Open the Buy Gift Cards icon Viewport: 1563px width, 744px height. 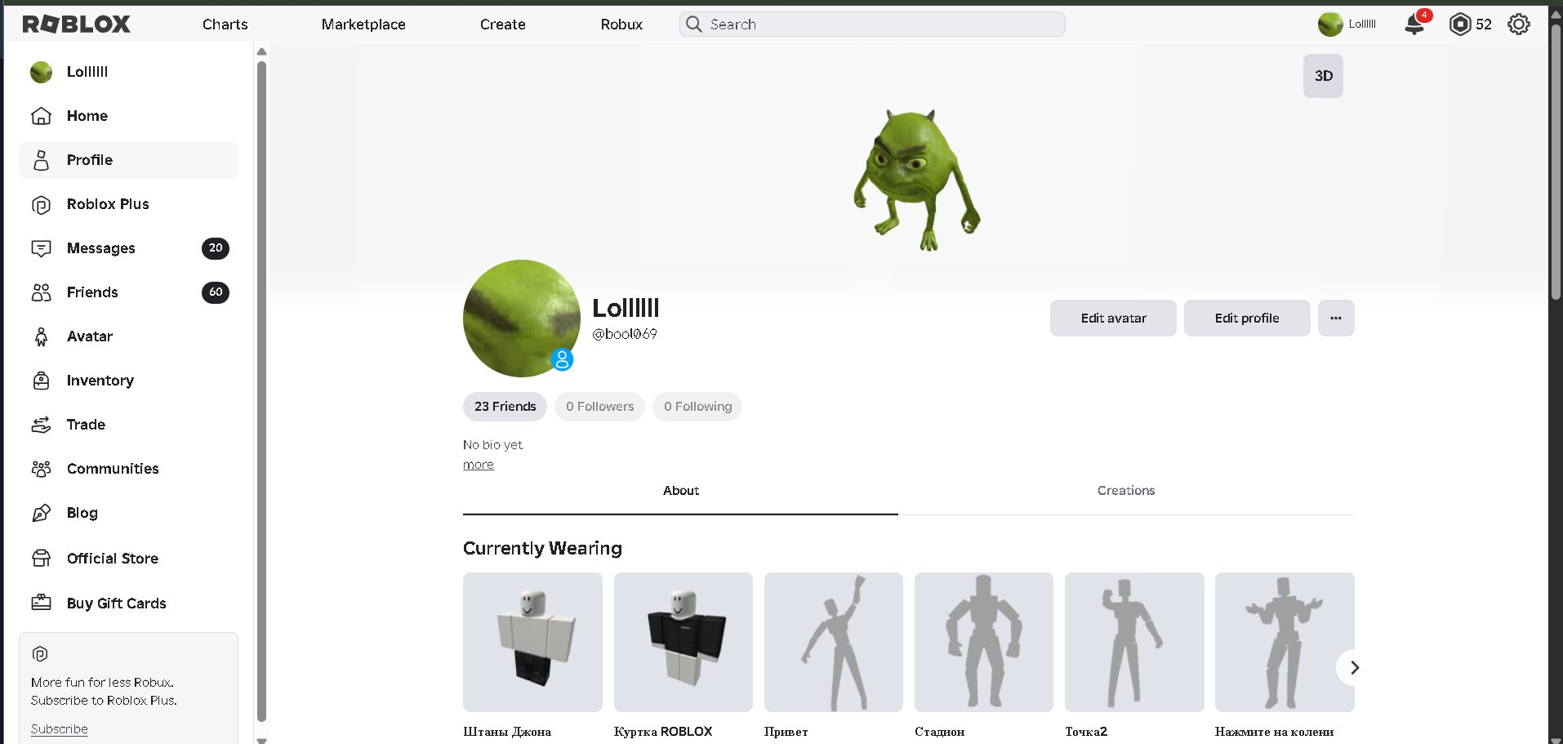tap(41, 603)
